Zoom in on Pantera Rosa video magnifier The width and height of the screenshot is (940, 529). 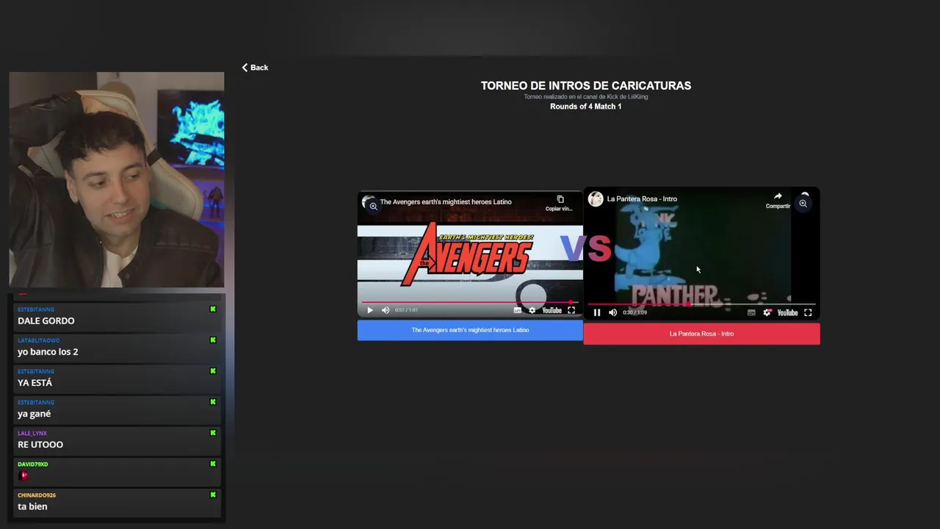tap(803, 204)
